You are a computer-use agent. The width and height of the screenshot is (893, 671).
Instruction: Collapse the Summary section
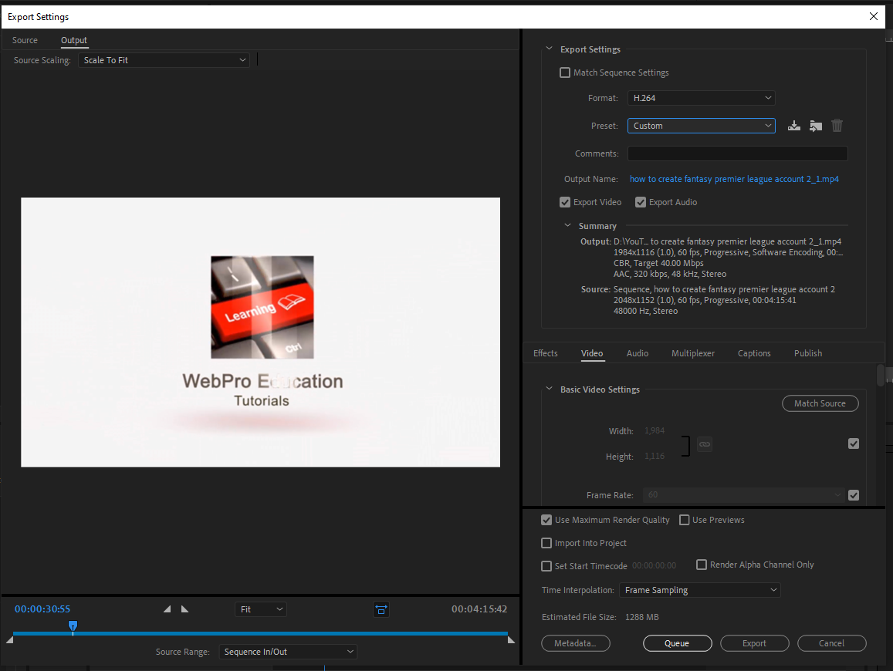[567, 226]
